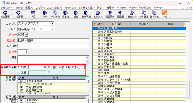Open the 配置(日 toolbar icon
Screen dimensions: 193x103
tap(120, 13)
